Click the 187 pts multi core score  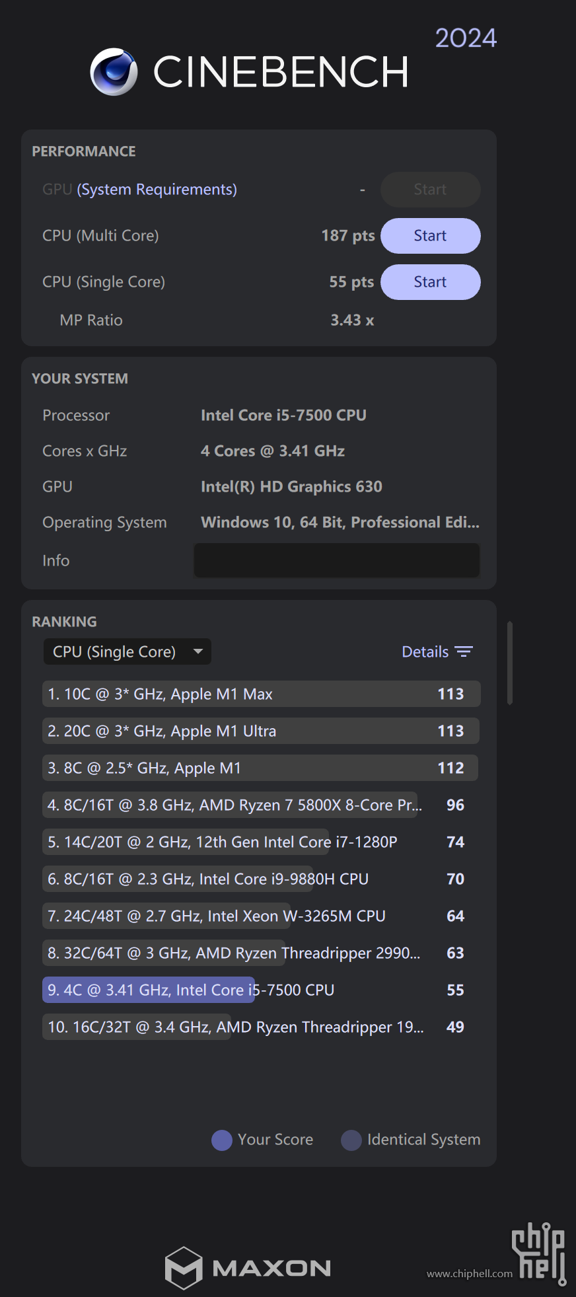(348, 236)
